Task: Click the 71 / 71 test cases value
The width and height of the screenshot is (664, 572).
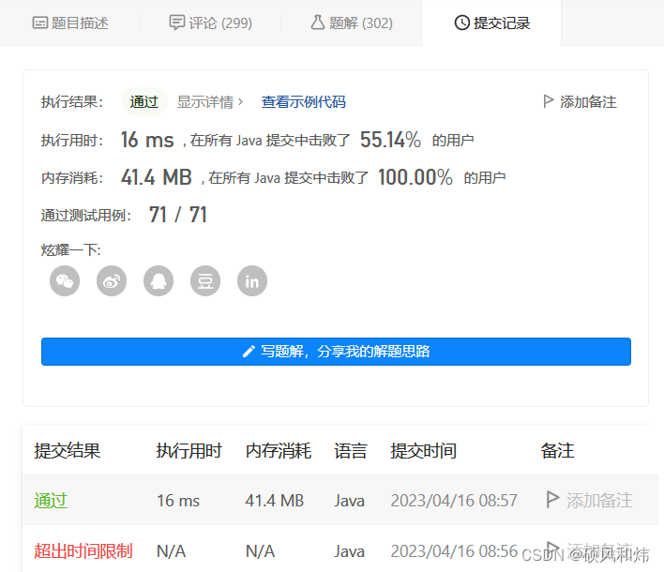Action: click(x=178, y=215)
